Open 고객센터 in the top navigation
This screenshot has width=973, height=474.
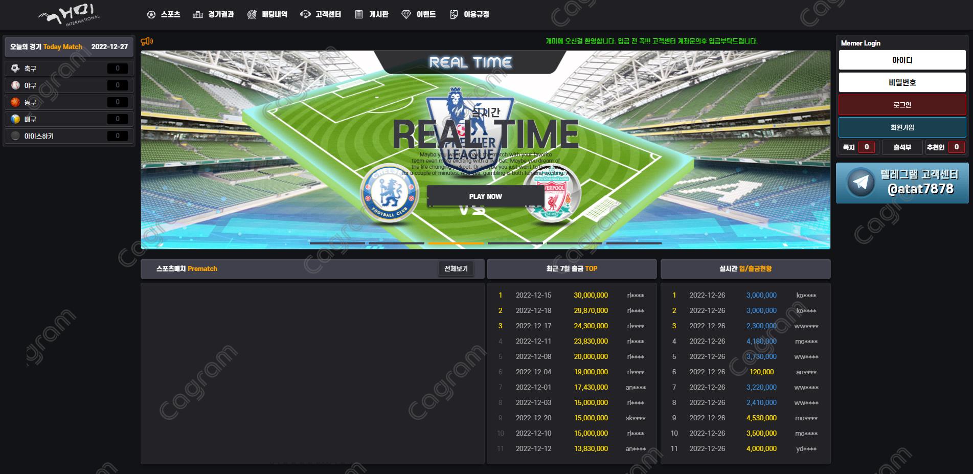[x=321, y=14]
